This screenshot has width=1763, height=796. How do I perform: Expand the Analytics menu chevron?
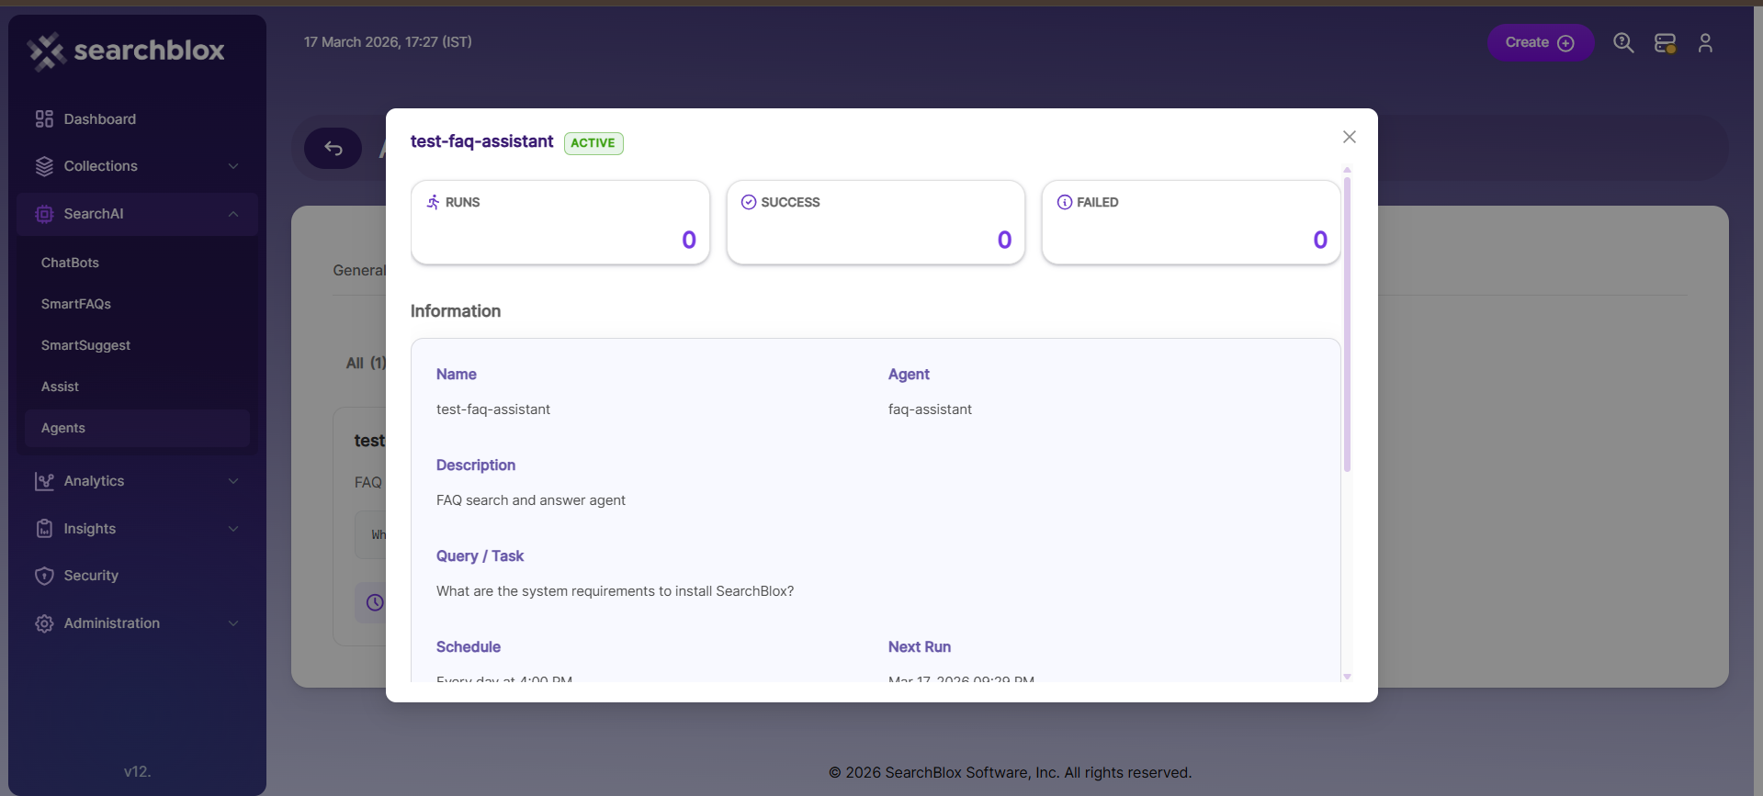pos(233,481)
